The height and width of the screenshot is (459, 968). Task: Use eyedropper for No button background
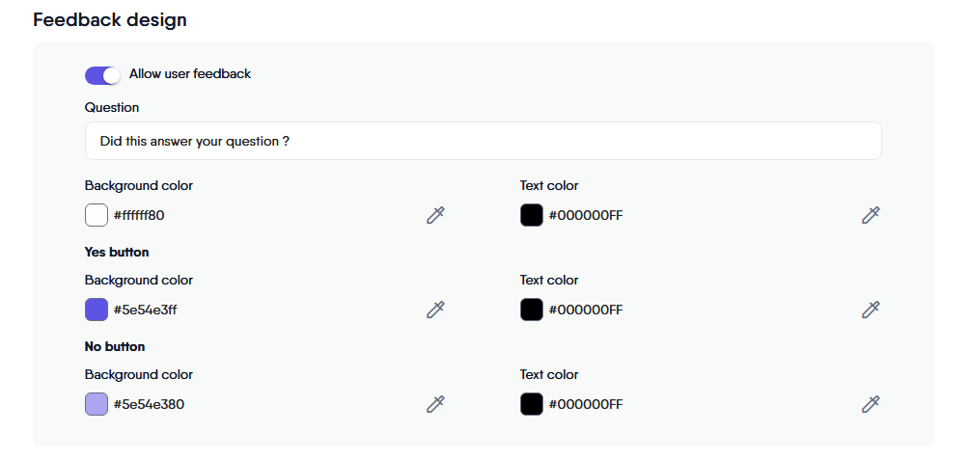coord(435,404)
